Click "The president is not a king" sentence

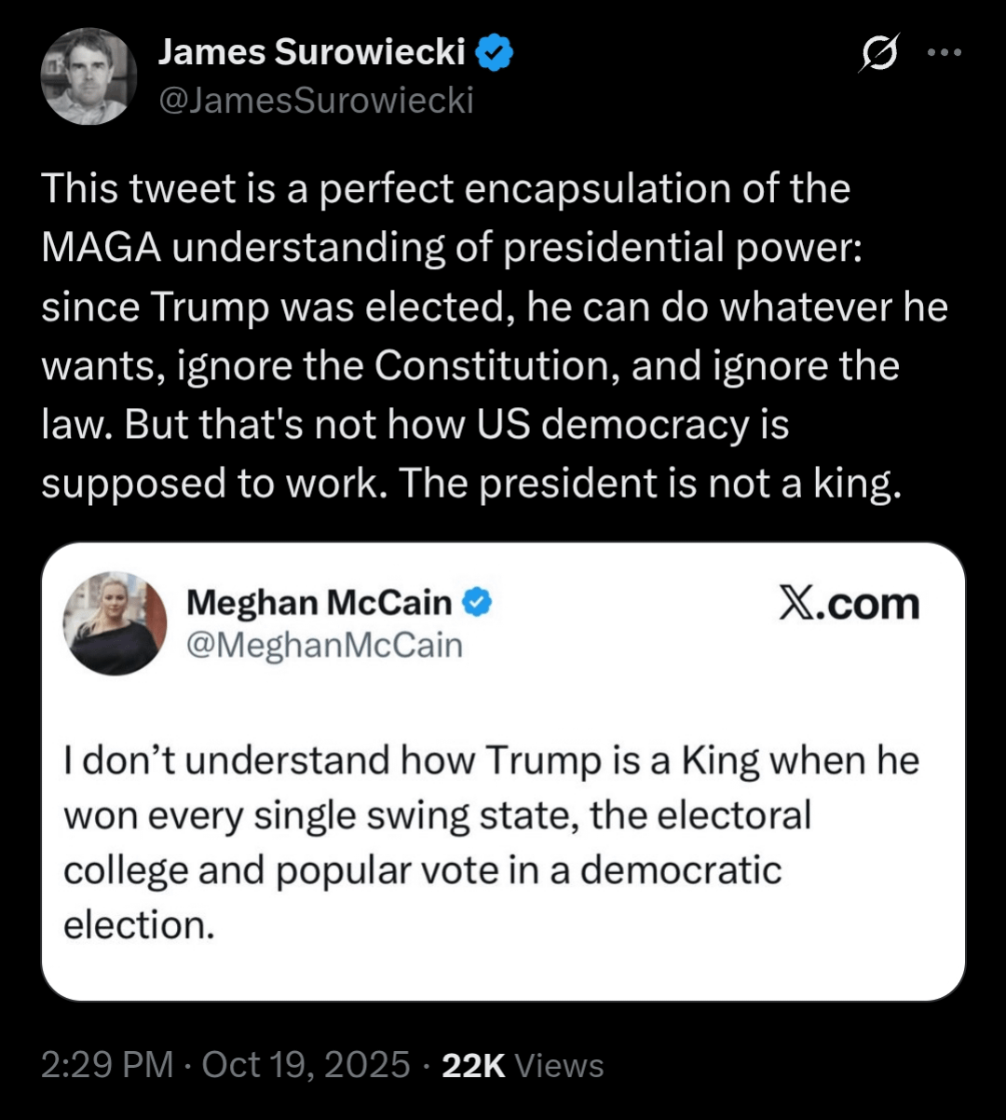tap(689, 483)
